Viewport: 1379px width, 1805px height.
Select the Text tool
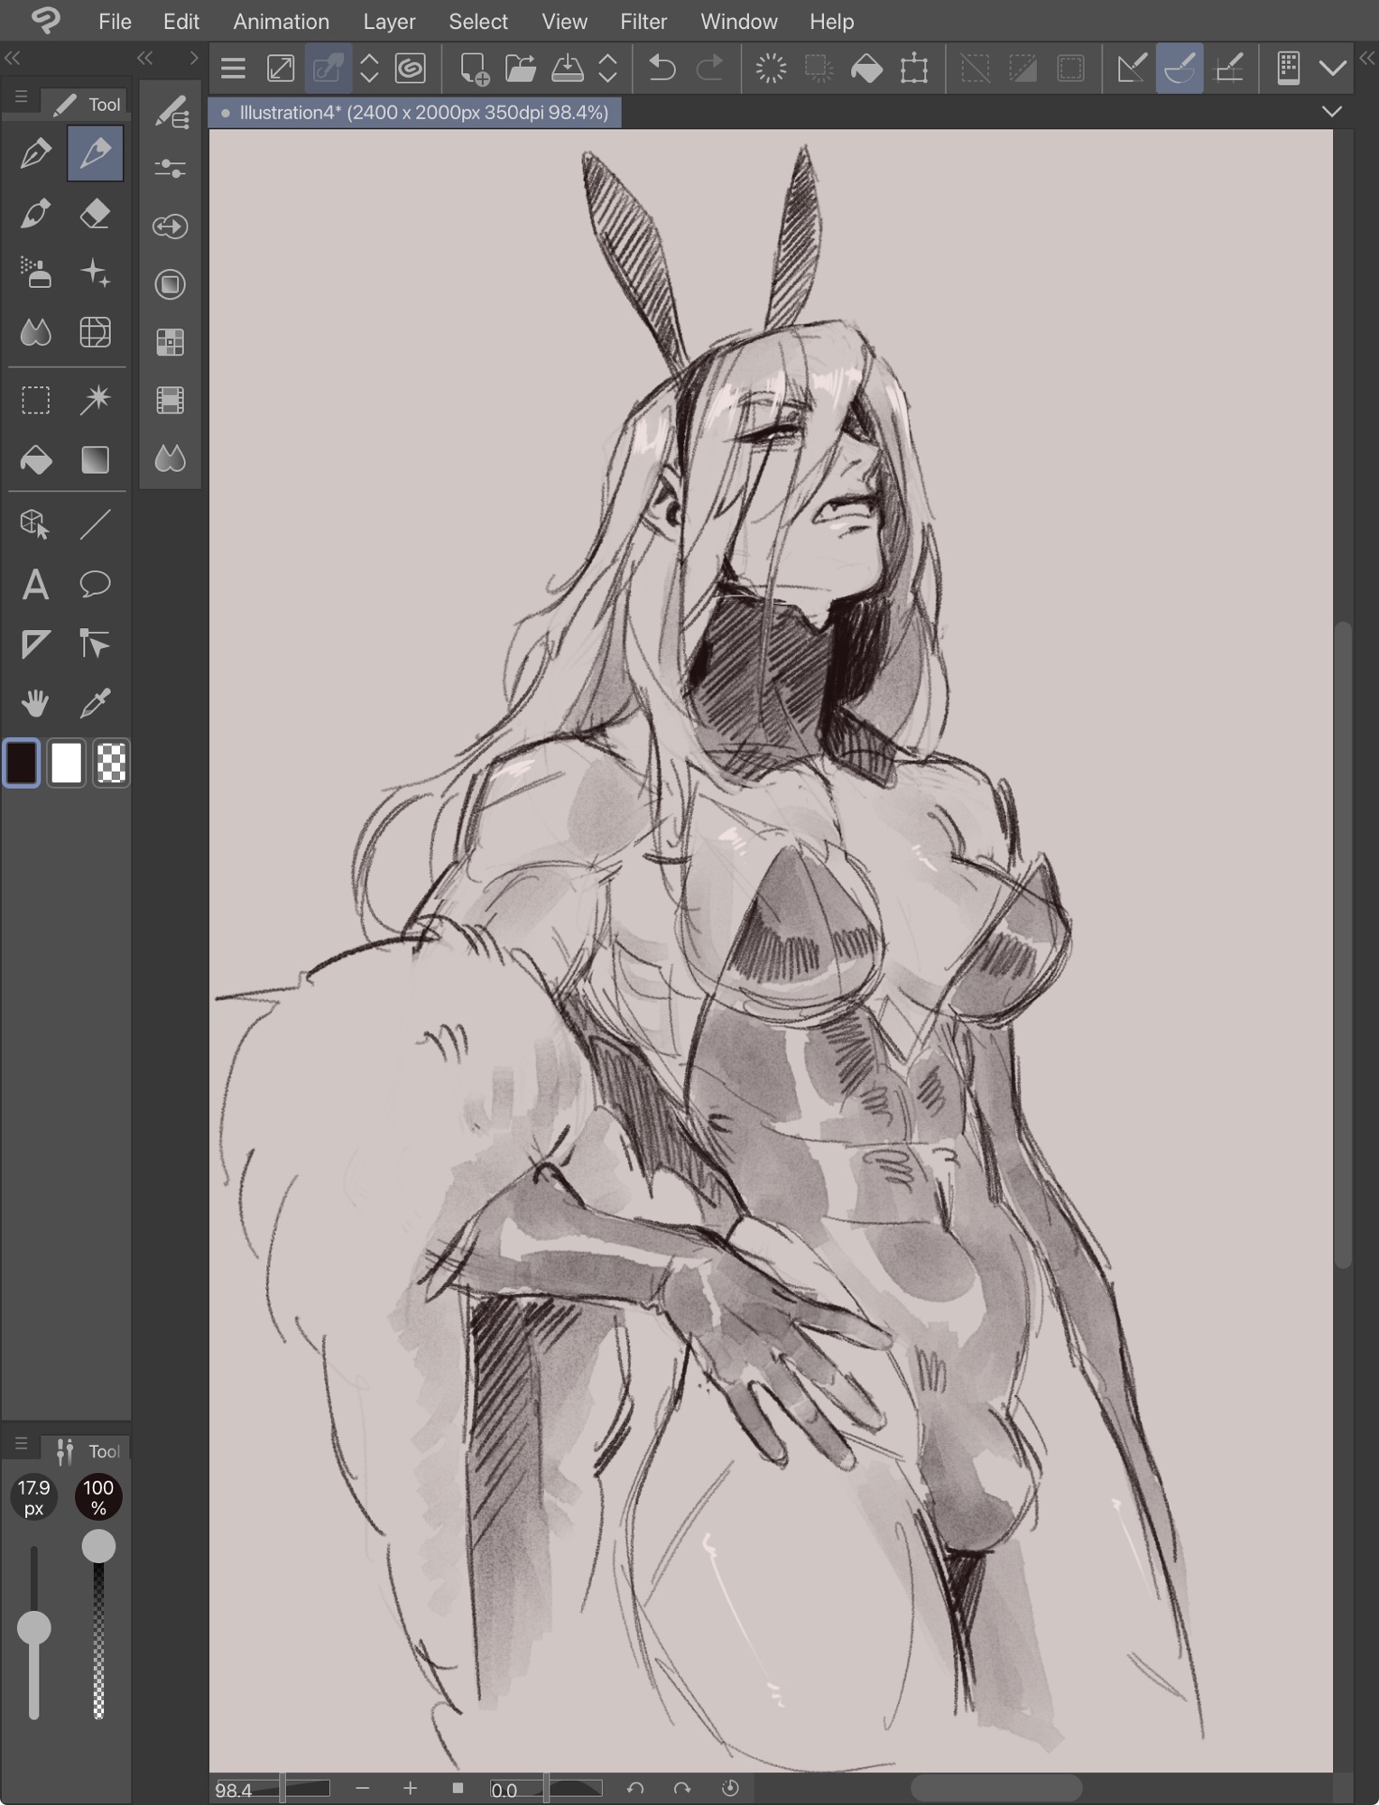(35, 585)
